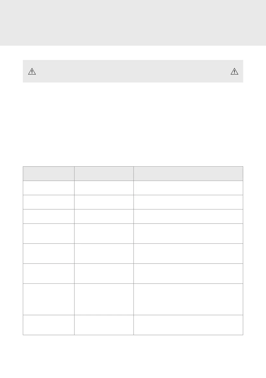Click the bottom-right cell of the table
The height and width of the screenshot is (378, 266).
pyautogui.click(x=188, y=325)
